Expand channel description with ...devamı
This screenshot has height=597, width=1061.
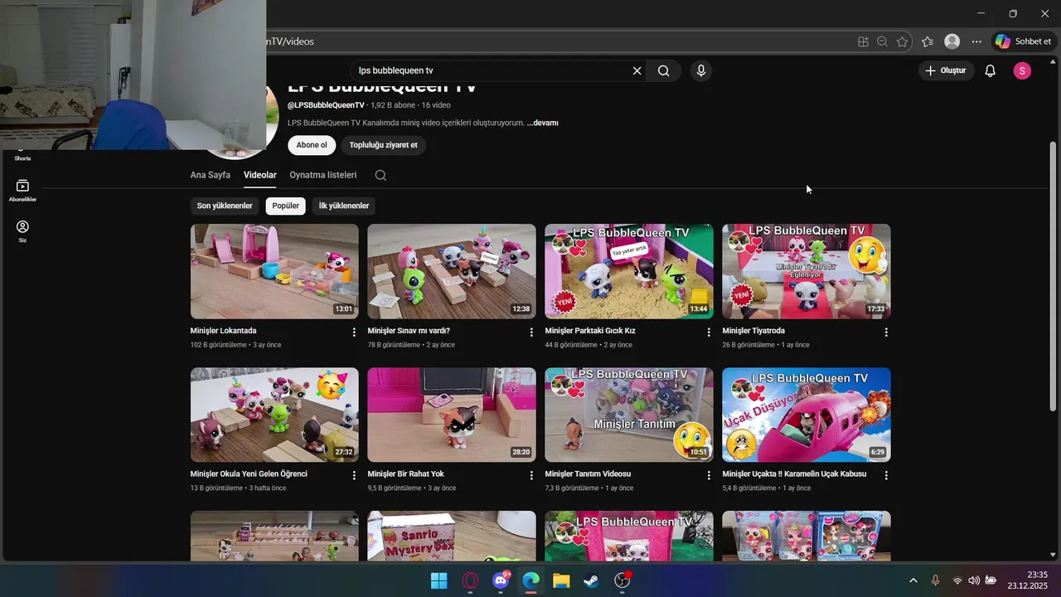coord(543,123)
